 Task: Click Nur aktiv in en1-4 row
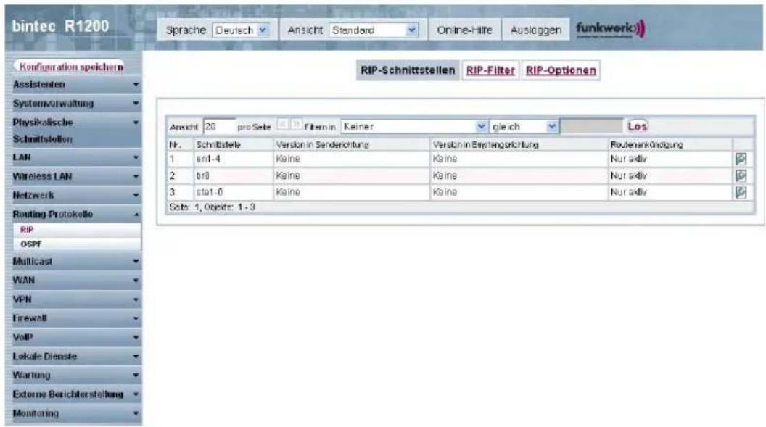click(629, 159)
